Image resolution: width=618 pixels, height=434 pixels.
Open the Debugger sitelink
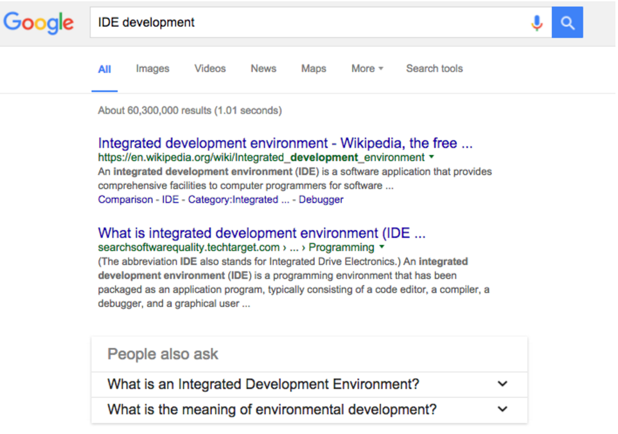321,200
